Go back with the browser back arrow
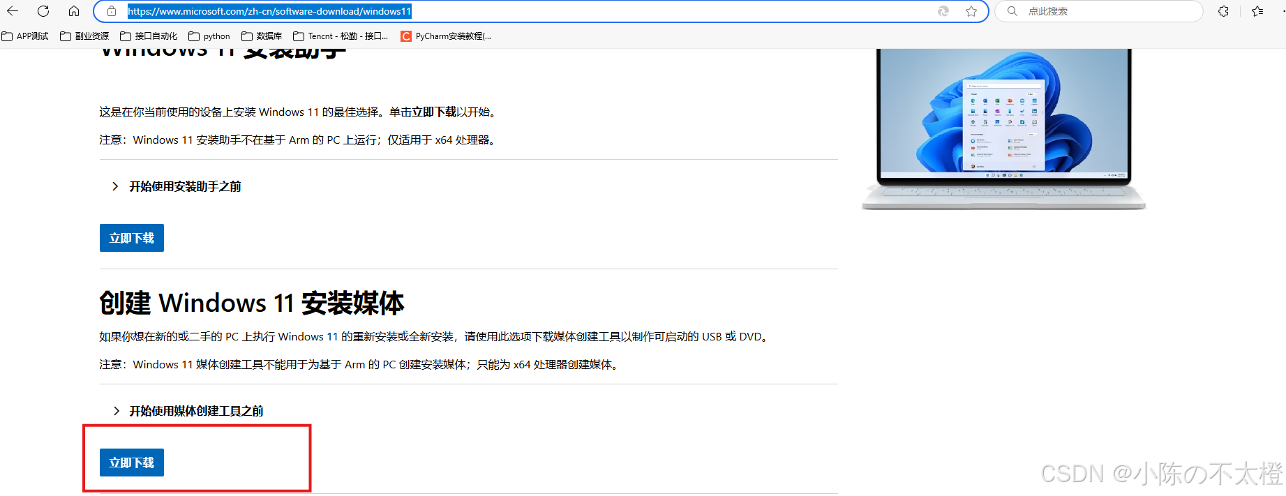Image resolution: width=1286 pixels, height=496 pixels. [13, 11]
